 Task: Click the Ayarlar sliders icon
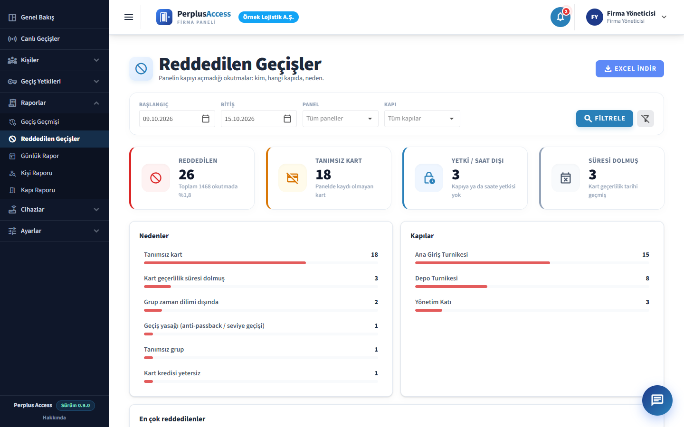tap(12, 231)
